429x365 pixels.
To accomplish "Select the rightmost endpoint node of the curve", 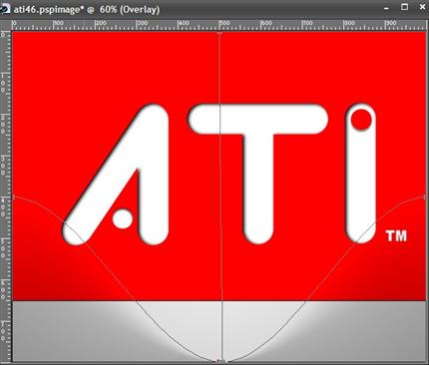I will pos(425,197).
